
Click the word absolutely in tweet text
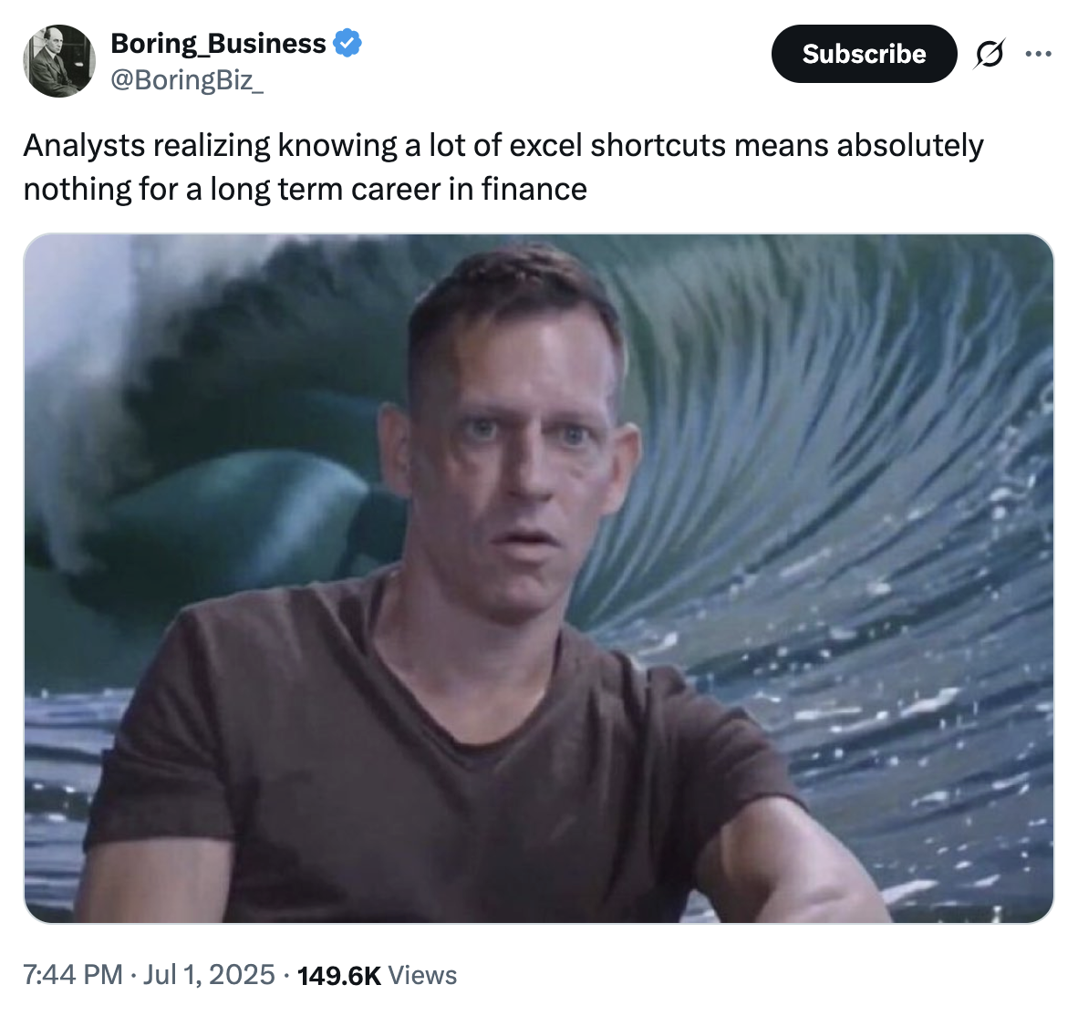910,146
